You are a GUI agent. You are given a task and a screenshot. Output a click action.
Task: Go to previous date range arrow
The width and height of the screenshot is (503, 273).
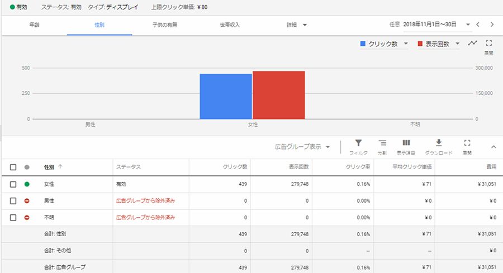click(478, 25)
